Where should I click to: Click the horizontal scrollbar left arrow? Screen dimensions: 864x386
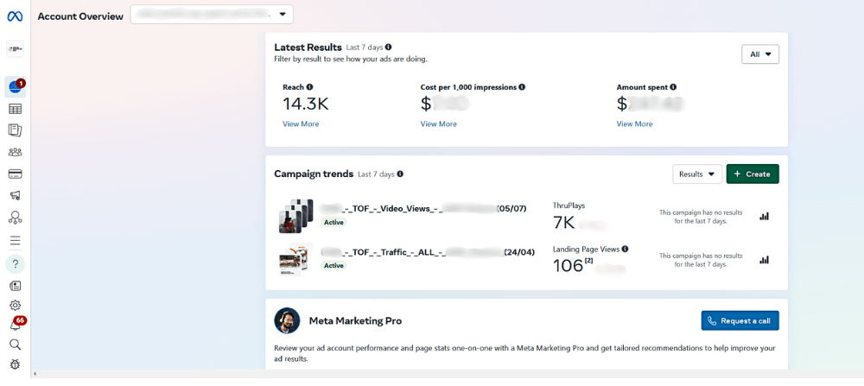[35, 374]
